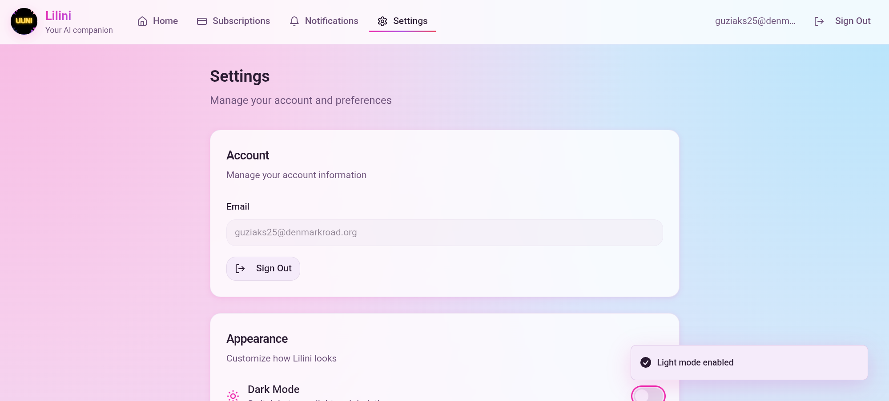Click the Lilini brand name text

tap(58, 15)
